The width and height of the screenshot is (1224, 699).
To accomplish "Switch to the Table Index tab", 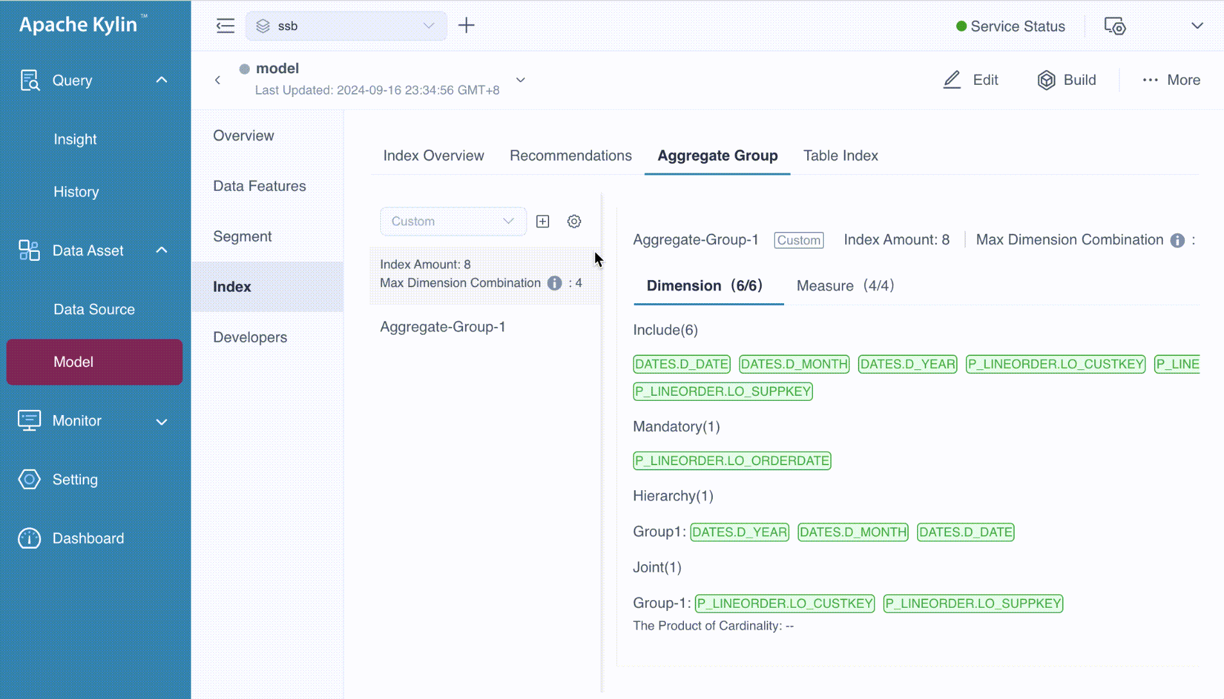I will coord(840,155).
